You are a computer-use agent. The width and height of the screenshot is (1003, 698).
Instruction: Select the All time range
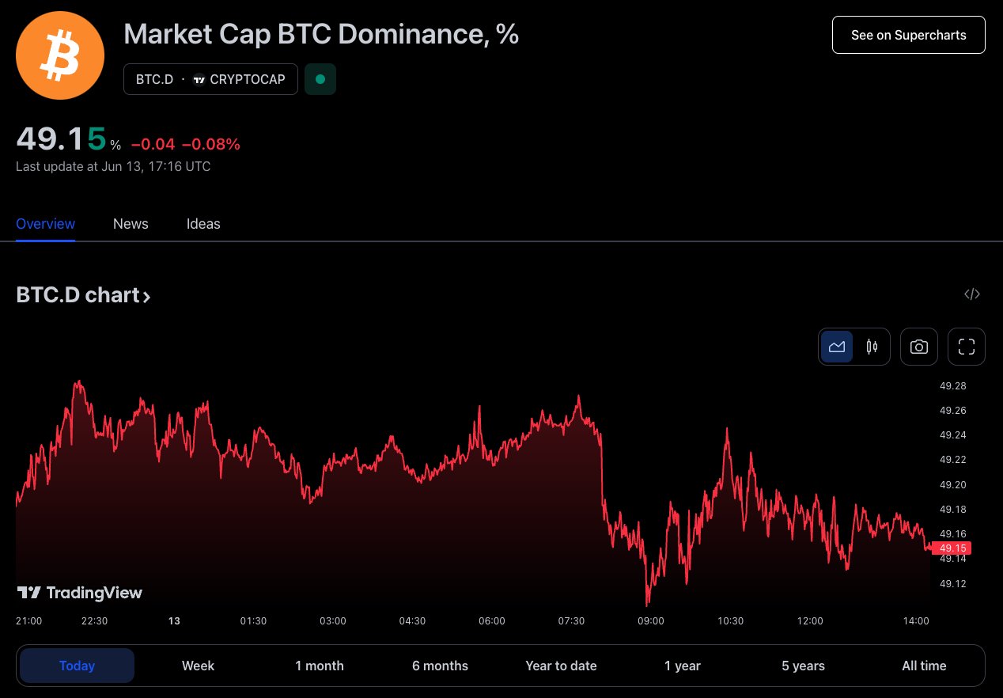click(924, 666)
